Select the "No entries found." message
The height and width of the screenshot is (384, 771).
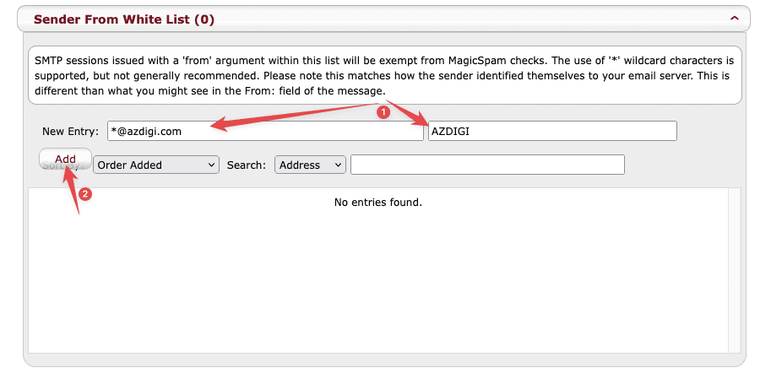pos(377,203)
